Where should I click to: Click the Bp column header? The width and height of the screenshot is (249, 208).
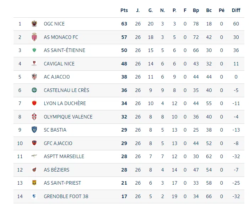(196, 10)
